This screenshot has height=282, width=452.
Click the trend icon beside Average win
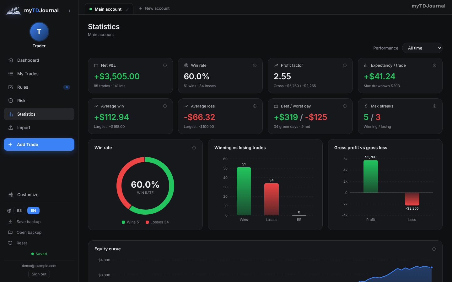pyautogui.click(x=96, y=106)
